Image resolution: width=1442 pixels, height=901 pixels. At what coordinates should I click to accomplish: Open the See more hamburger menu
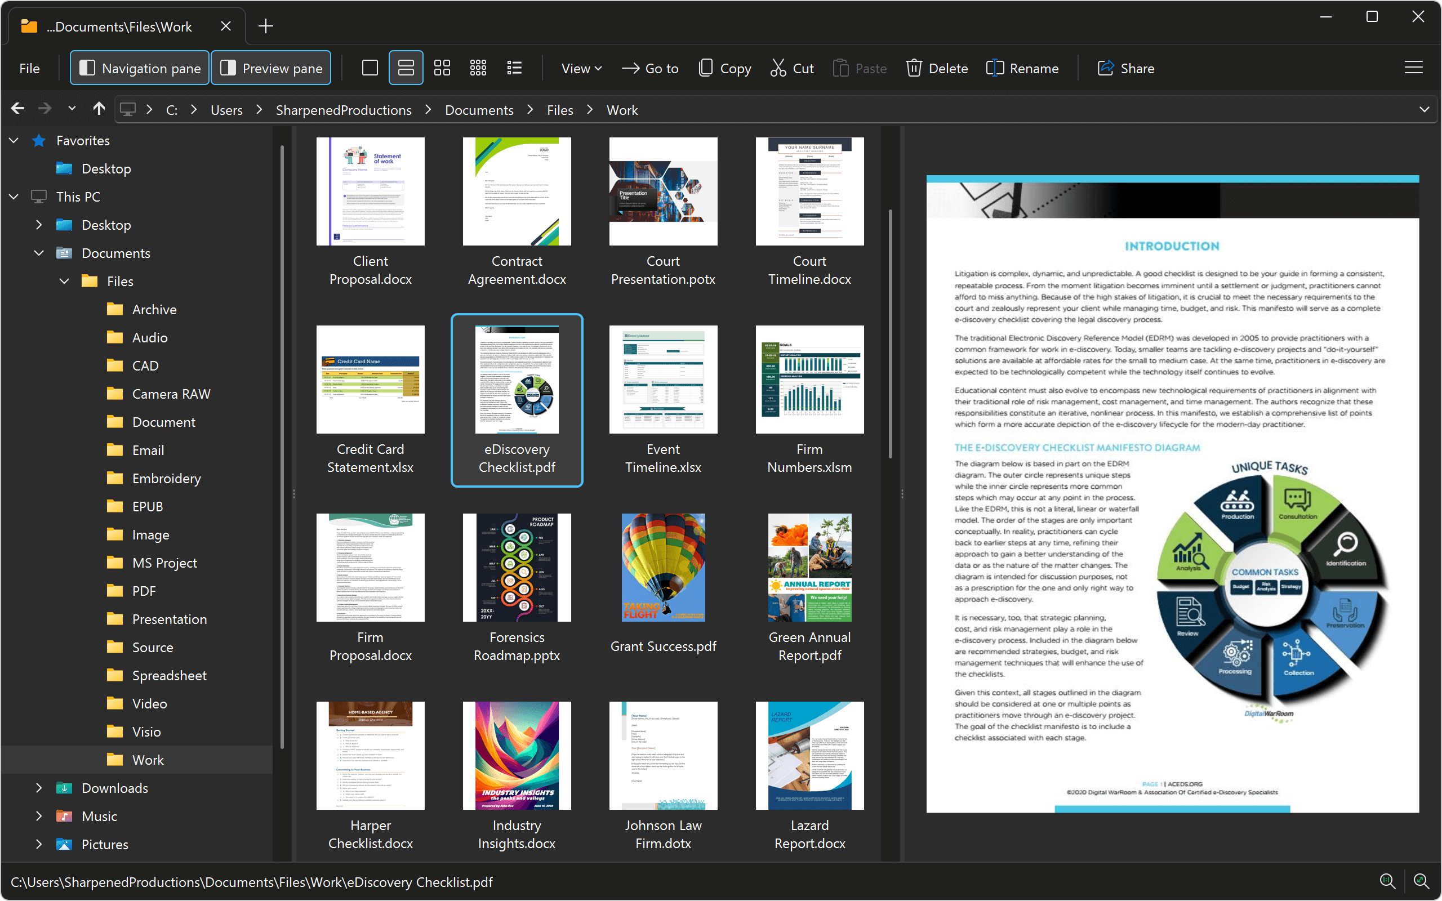(1413, 68)
